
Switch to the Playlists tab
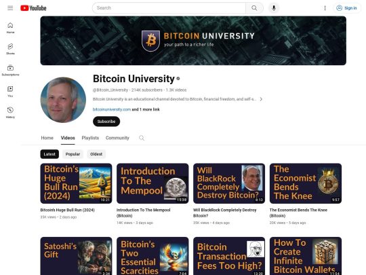pyautogui.click(x=90, y=138)
